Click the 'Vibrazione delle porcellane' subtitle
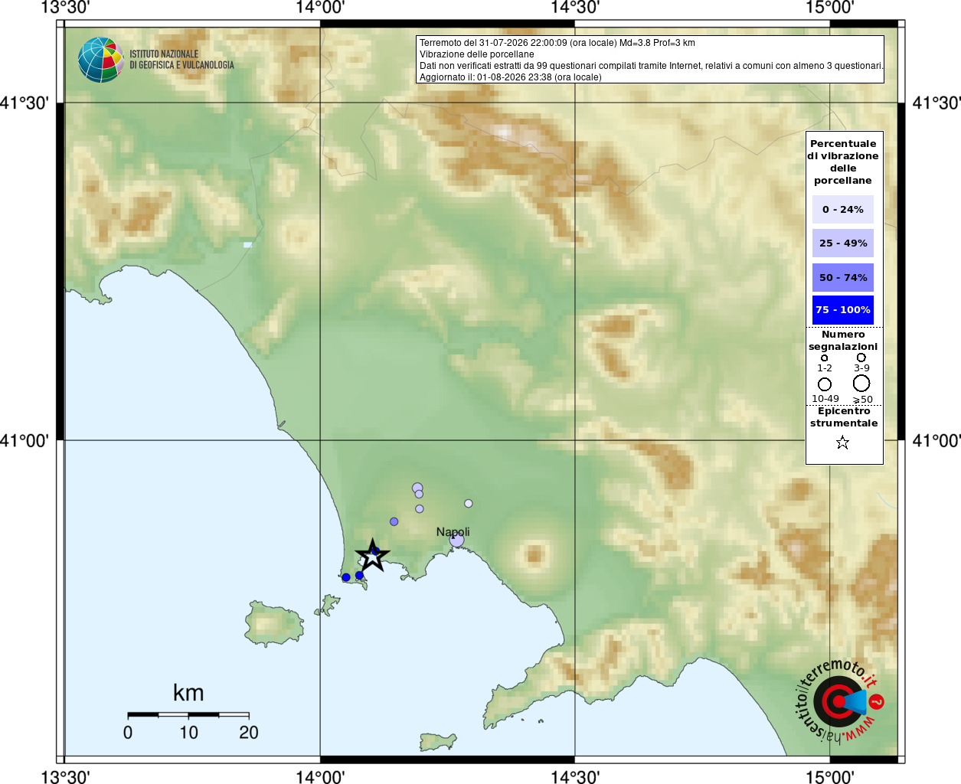 click(x=476, y=54)
